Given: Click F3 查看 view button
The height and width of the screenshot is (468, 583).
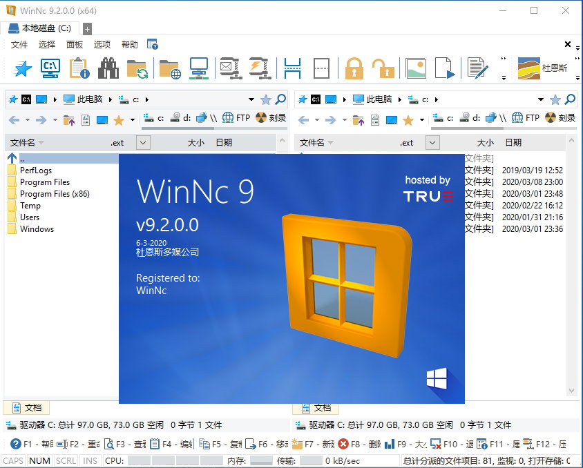Looking at the screenshot, I should click(125, 444).
